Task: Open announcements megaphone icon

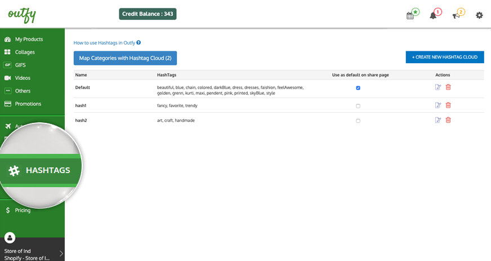Action: [x=456, y=15]
